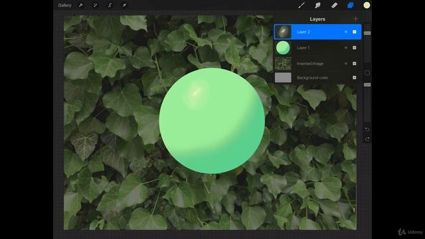Click Layer 2 thumbnail
This screenshot has height=239, width=425.
point(283,32)
